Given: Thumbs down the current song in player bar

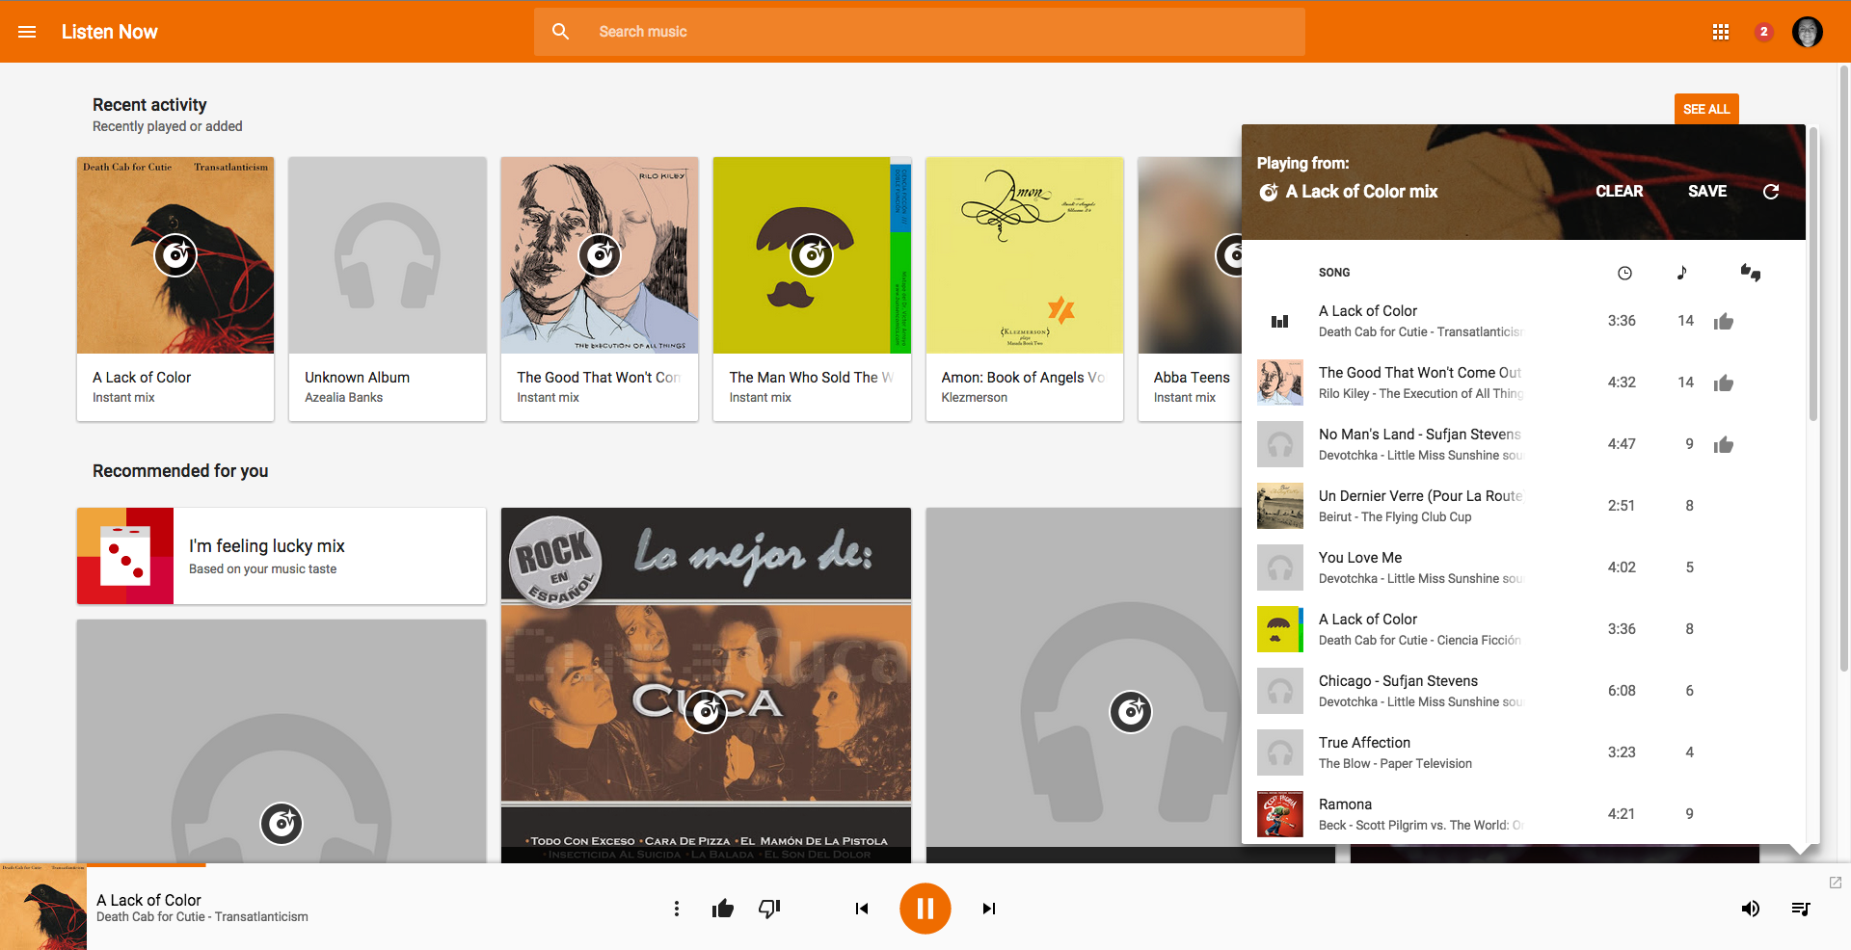Looking at the screenshot, I should click(769, 909).
